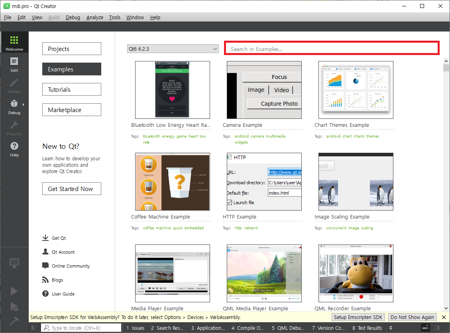Click the Get Qt download icon
The width and height of the screenshot is (450, 333).
click(x=45, y=238)
